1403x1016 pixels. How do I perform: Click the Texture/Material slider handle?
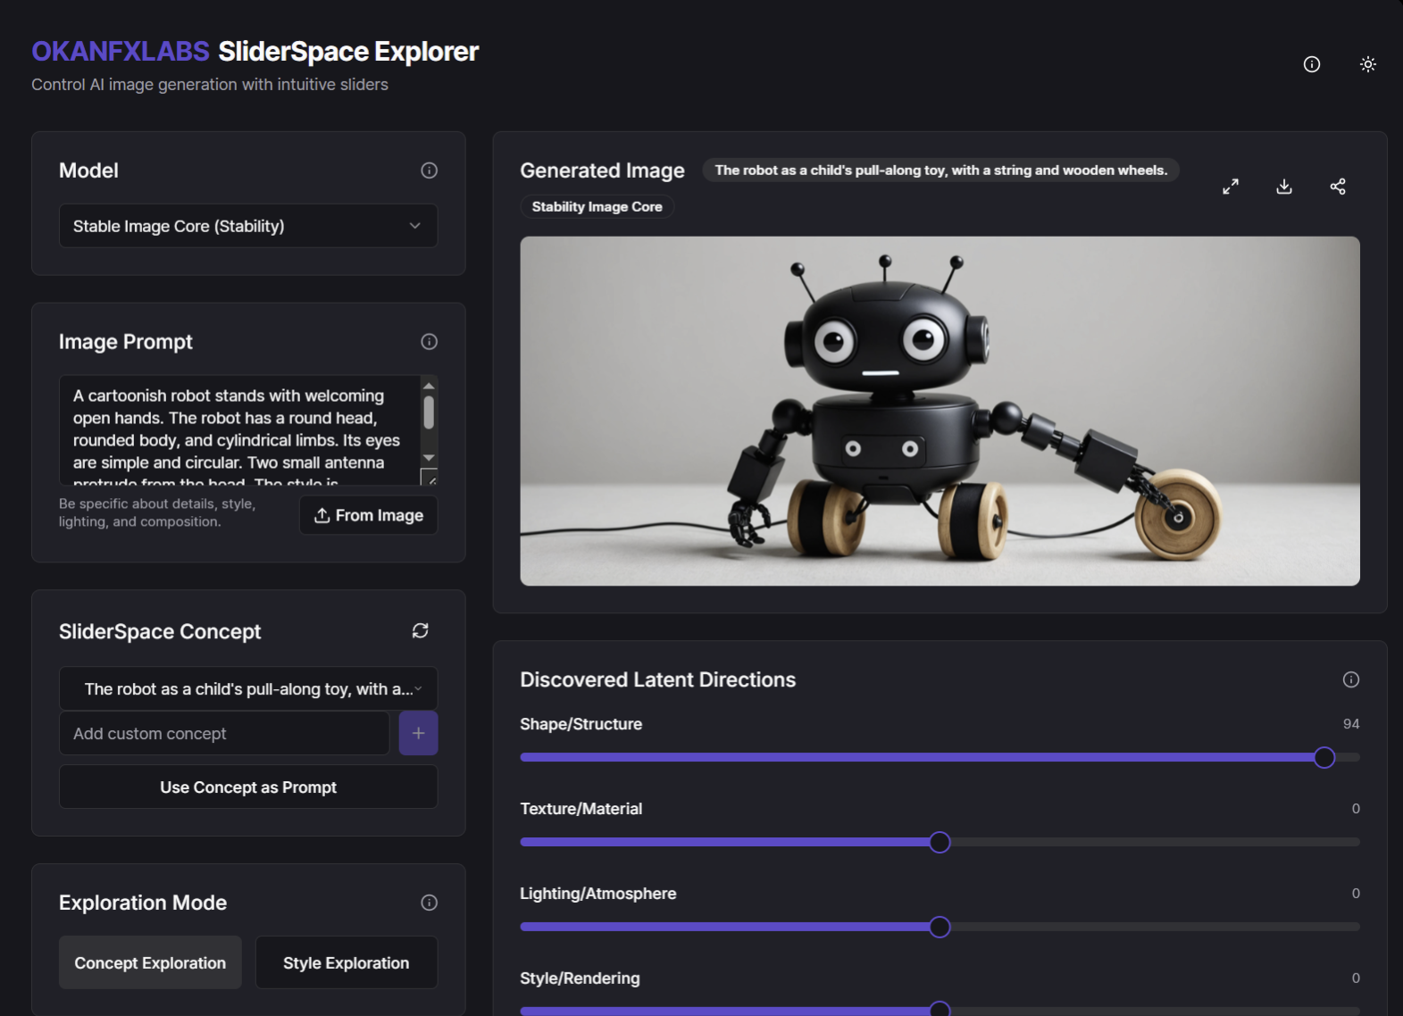(x=940, y=842)
